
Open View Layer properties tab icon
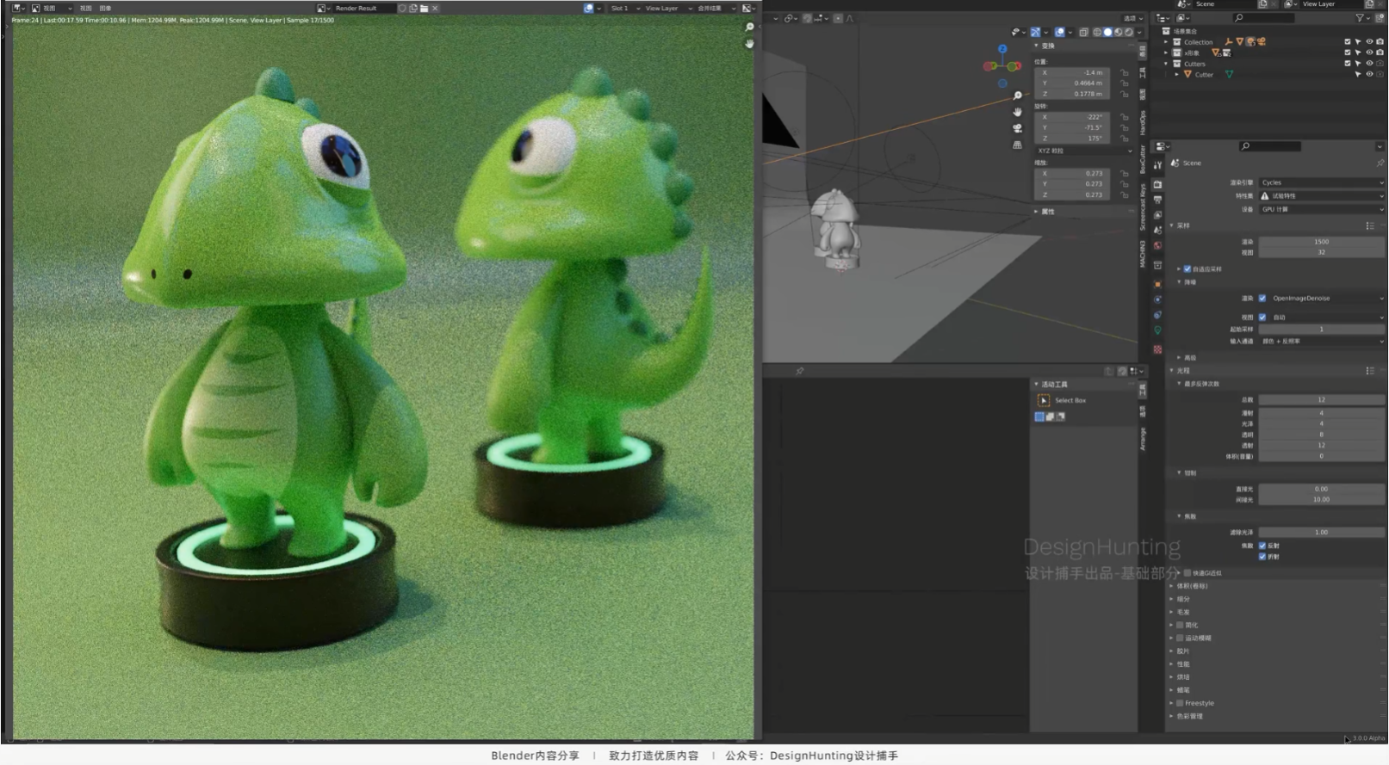pyautogui.click(x=1157, y=215)
